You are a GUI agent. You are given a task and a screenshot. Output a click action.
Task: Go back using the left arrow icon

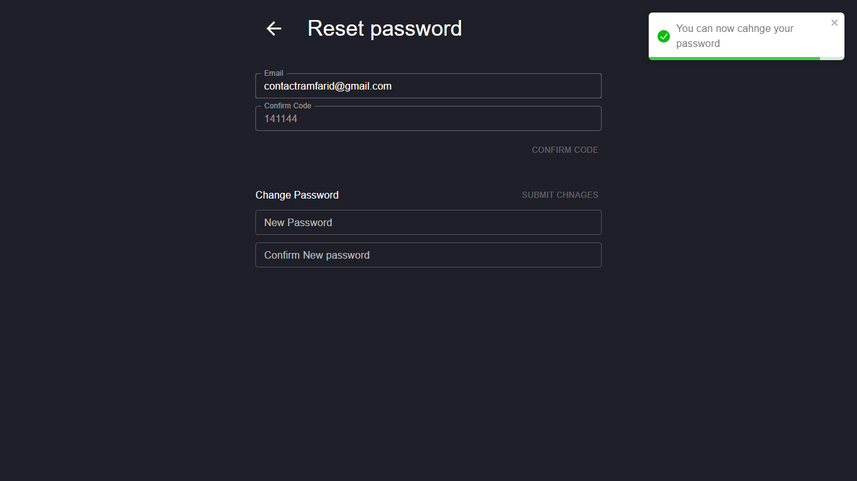pyautogui.click(x=274, y=29)
